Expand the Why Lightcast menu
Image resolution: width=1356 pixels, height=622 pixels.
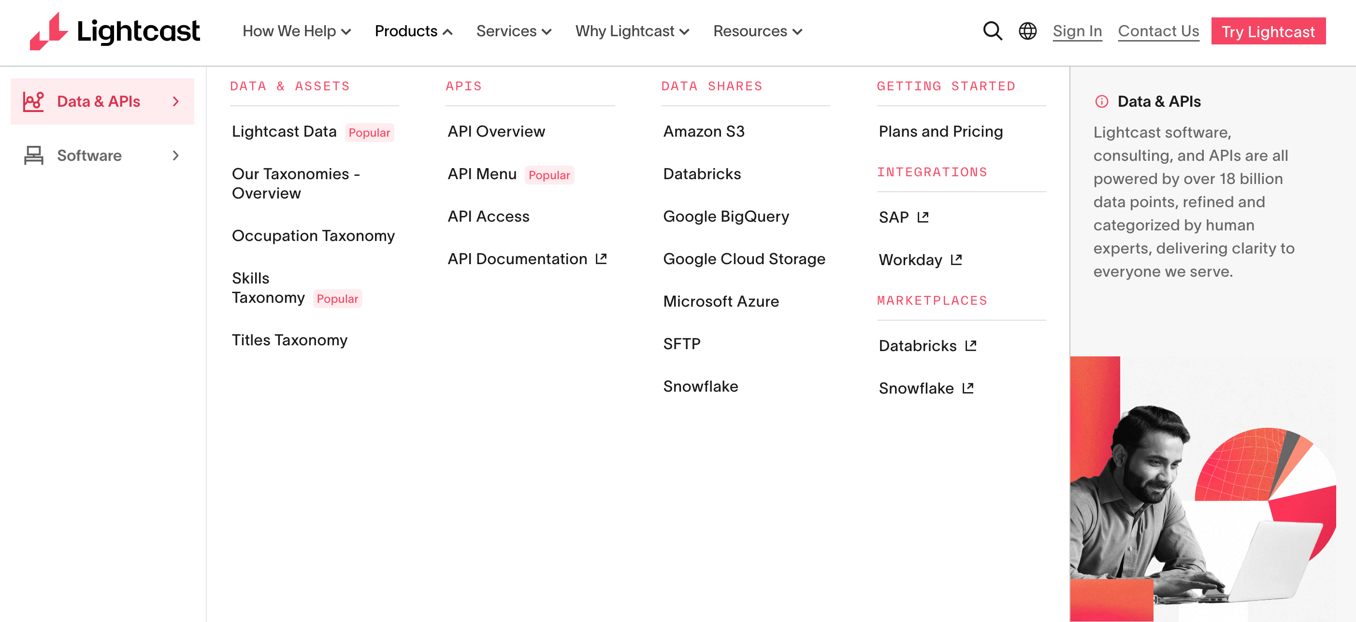point(632,31)
